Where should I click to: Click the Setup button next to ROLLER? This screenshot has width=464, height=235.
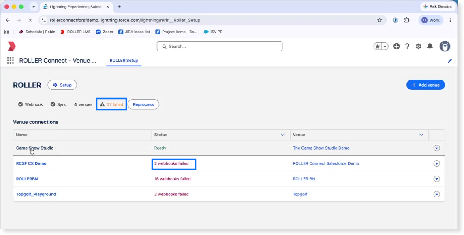(62, 85)
